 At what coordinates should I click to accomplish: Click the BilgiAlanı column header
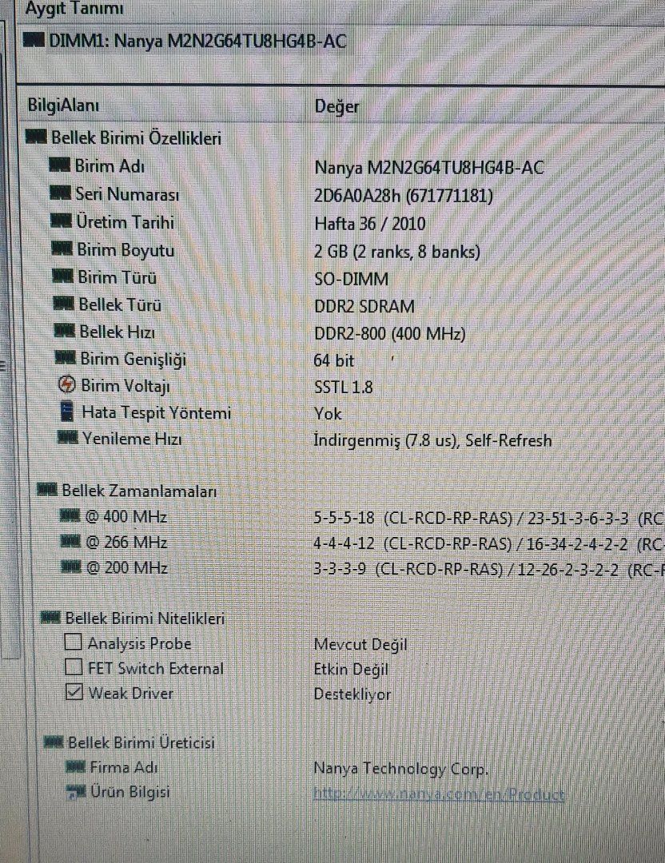click(x=63, y=105)
